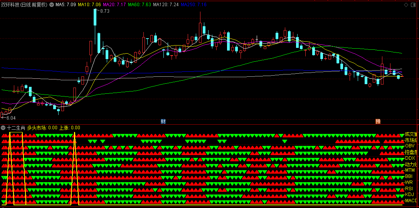Open dropdown beside 双环科技 chart title
Image resolution: width=419 pixels, height=208 pixels.
51,5
